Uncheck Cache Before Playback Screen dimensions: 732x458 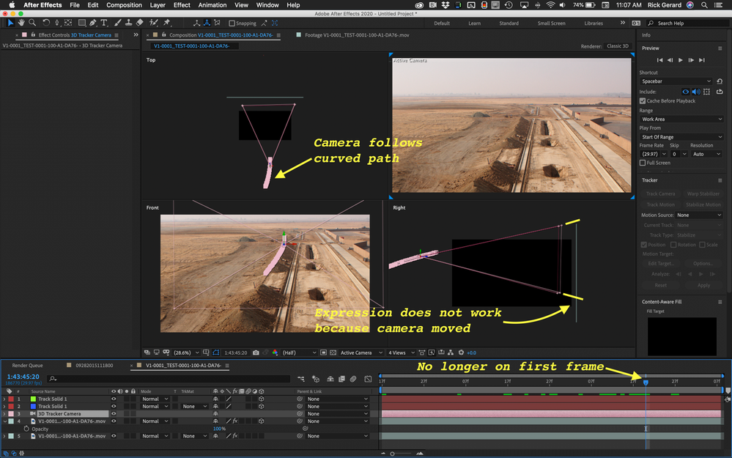pyautogui.click(x=643, y=101)
